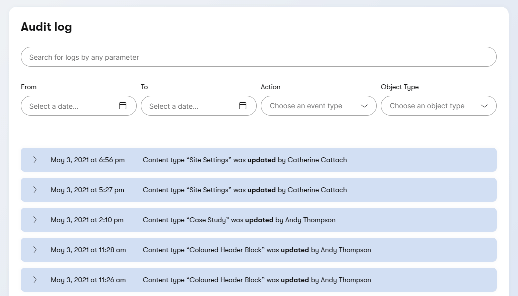Click the Audit log heading
This screenshot has width=518, height=296.
46,27
